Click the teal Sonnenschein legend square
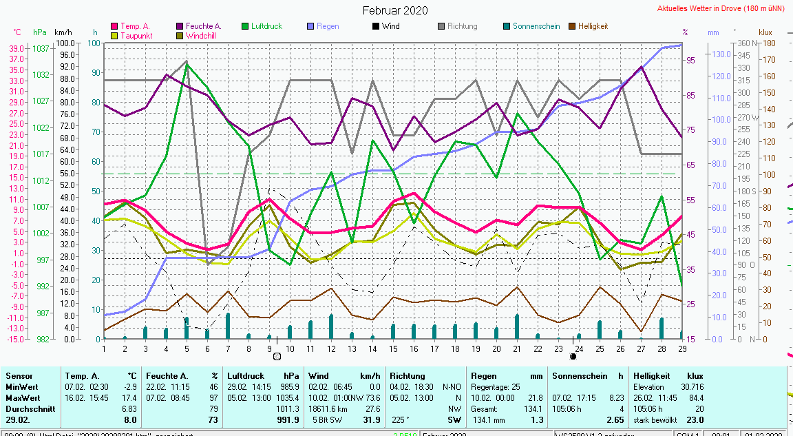 coord(507,27)
